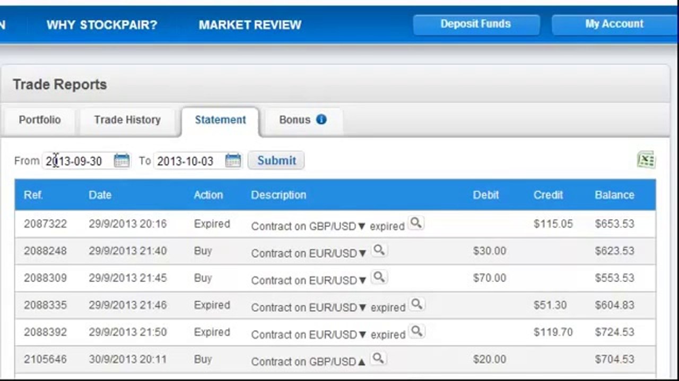View details of contract ref 2088248
The height and width of the screenshot is (381, 679).
pos(378,250)
